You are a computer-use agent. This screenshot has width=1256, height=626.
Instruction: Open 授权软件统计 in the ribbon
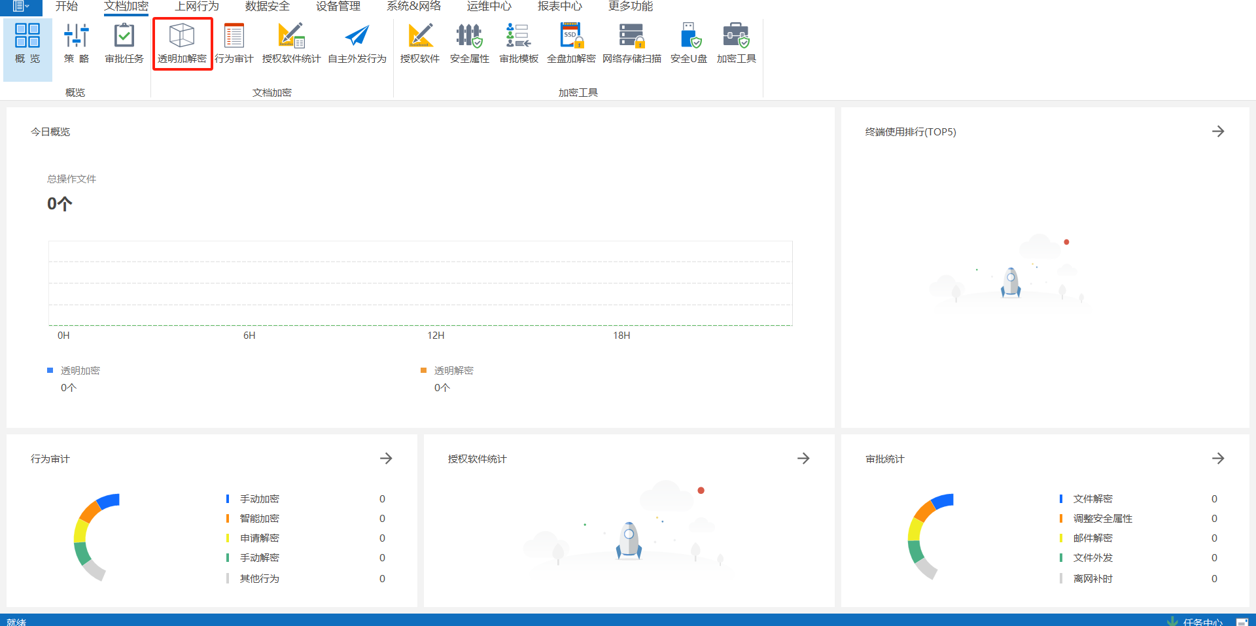[291, 43]
